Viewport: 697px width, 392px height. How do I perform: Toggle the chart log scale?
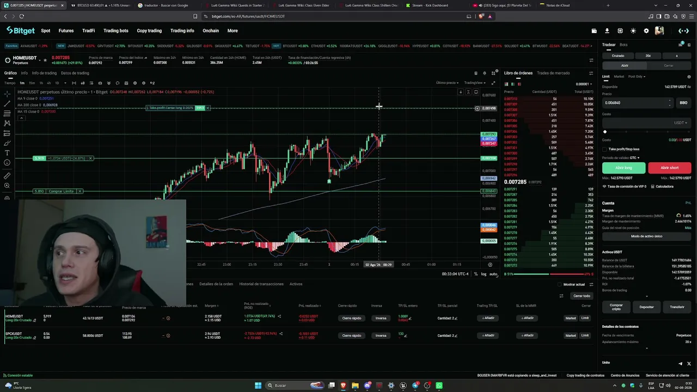point(484,274)
